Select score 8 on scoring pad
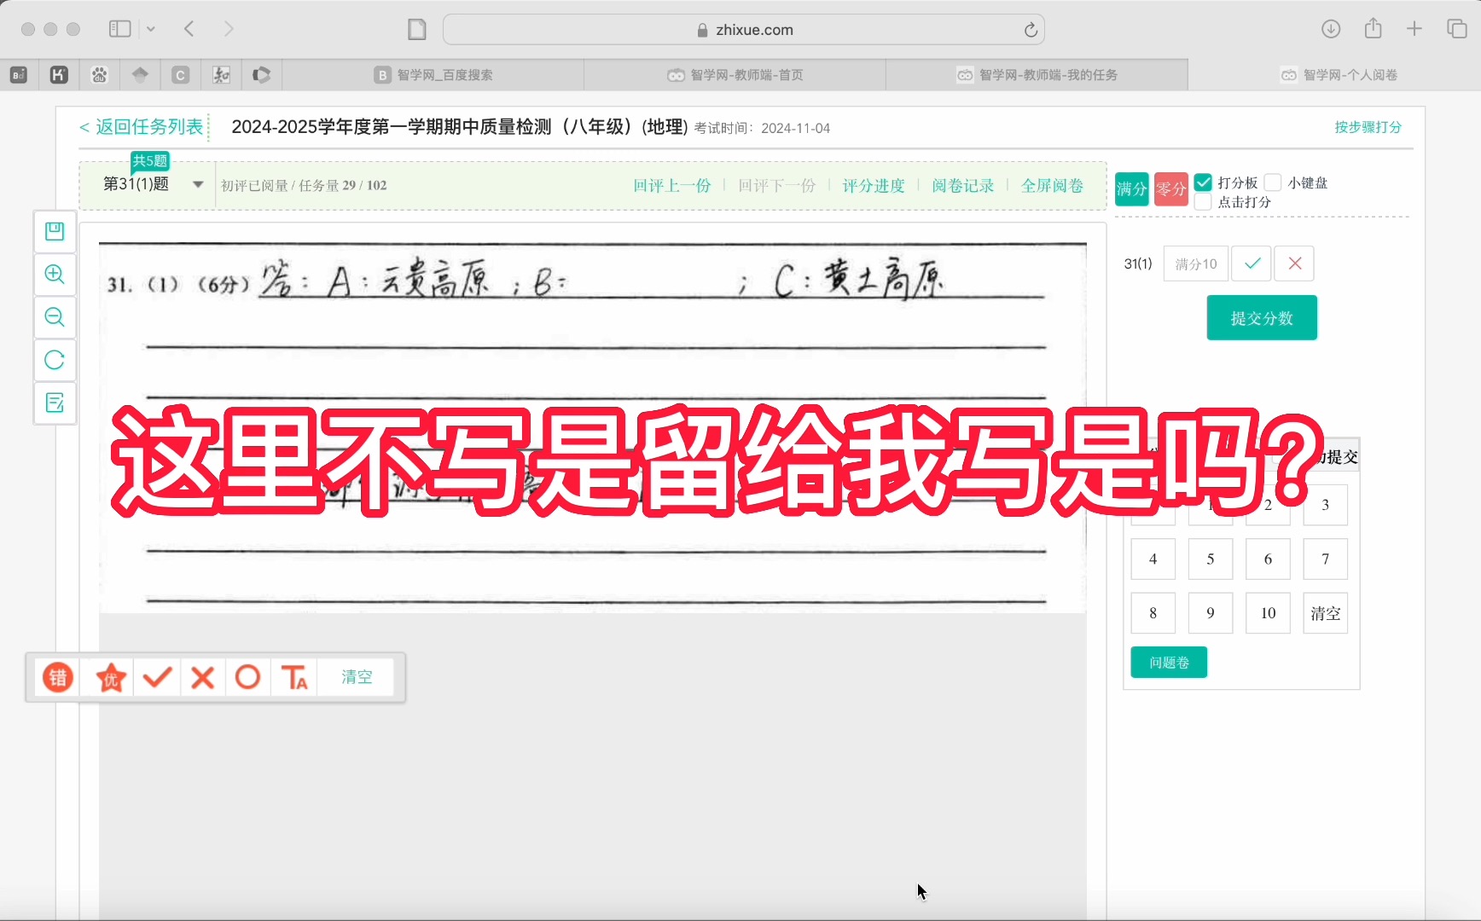 1153,613
